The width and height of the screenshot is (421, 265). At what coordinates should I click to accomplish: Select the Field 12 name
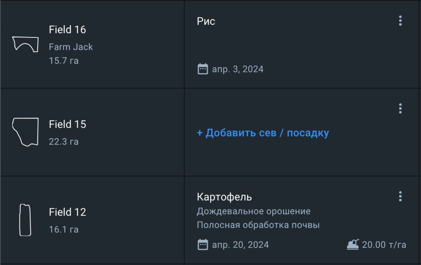[x=67, y=212]
